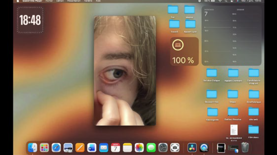Open the Fenêtre menu
The height and width of the screenshot is (155, 277).
coord(88,1)
